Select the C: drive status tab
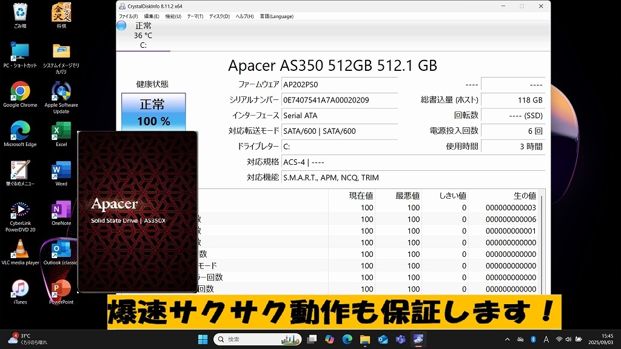Image resolution: width=621 pixels, height=349 pixels. tap(143, 36)
